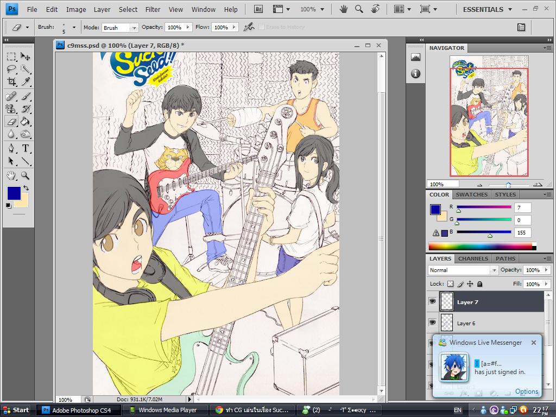The height and width of the screenshot is (417, 556).
Task: Hide Layer 7 with eye icon
Action: (x=432, y=301)
